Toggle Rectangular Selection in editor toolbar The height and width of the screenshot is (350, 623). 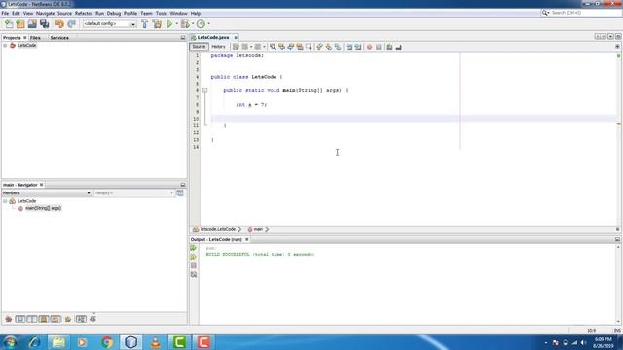coord(309,47)
